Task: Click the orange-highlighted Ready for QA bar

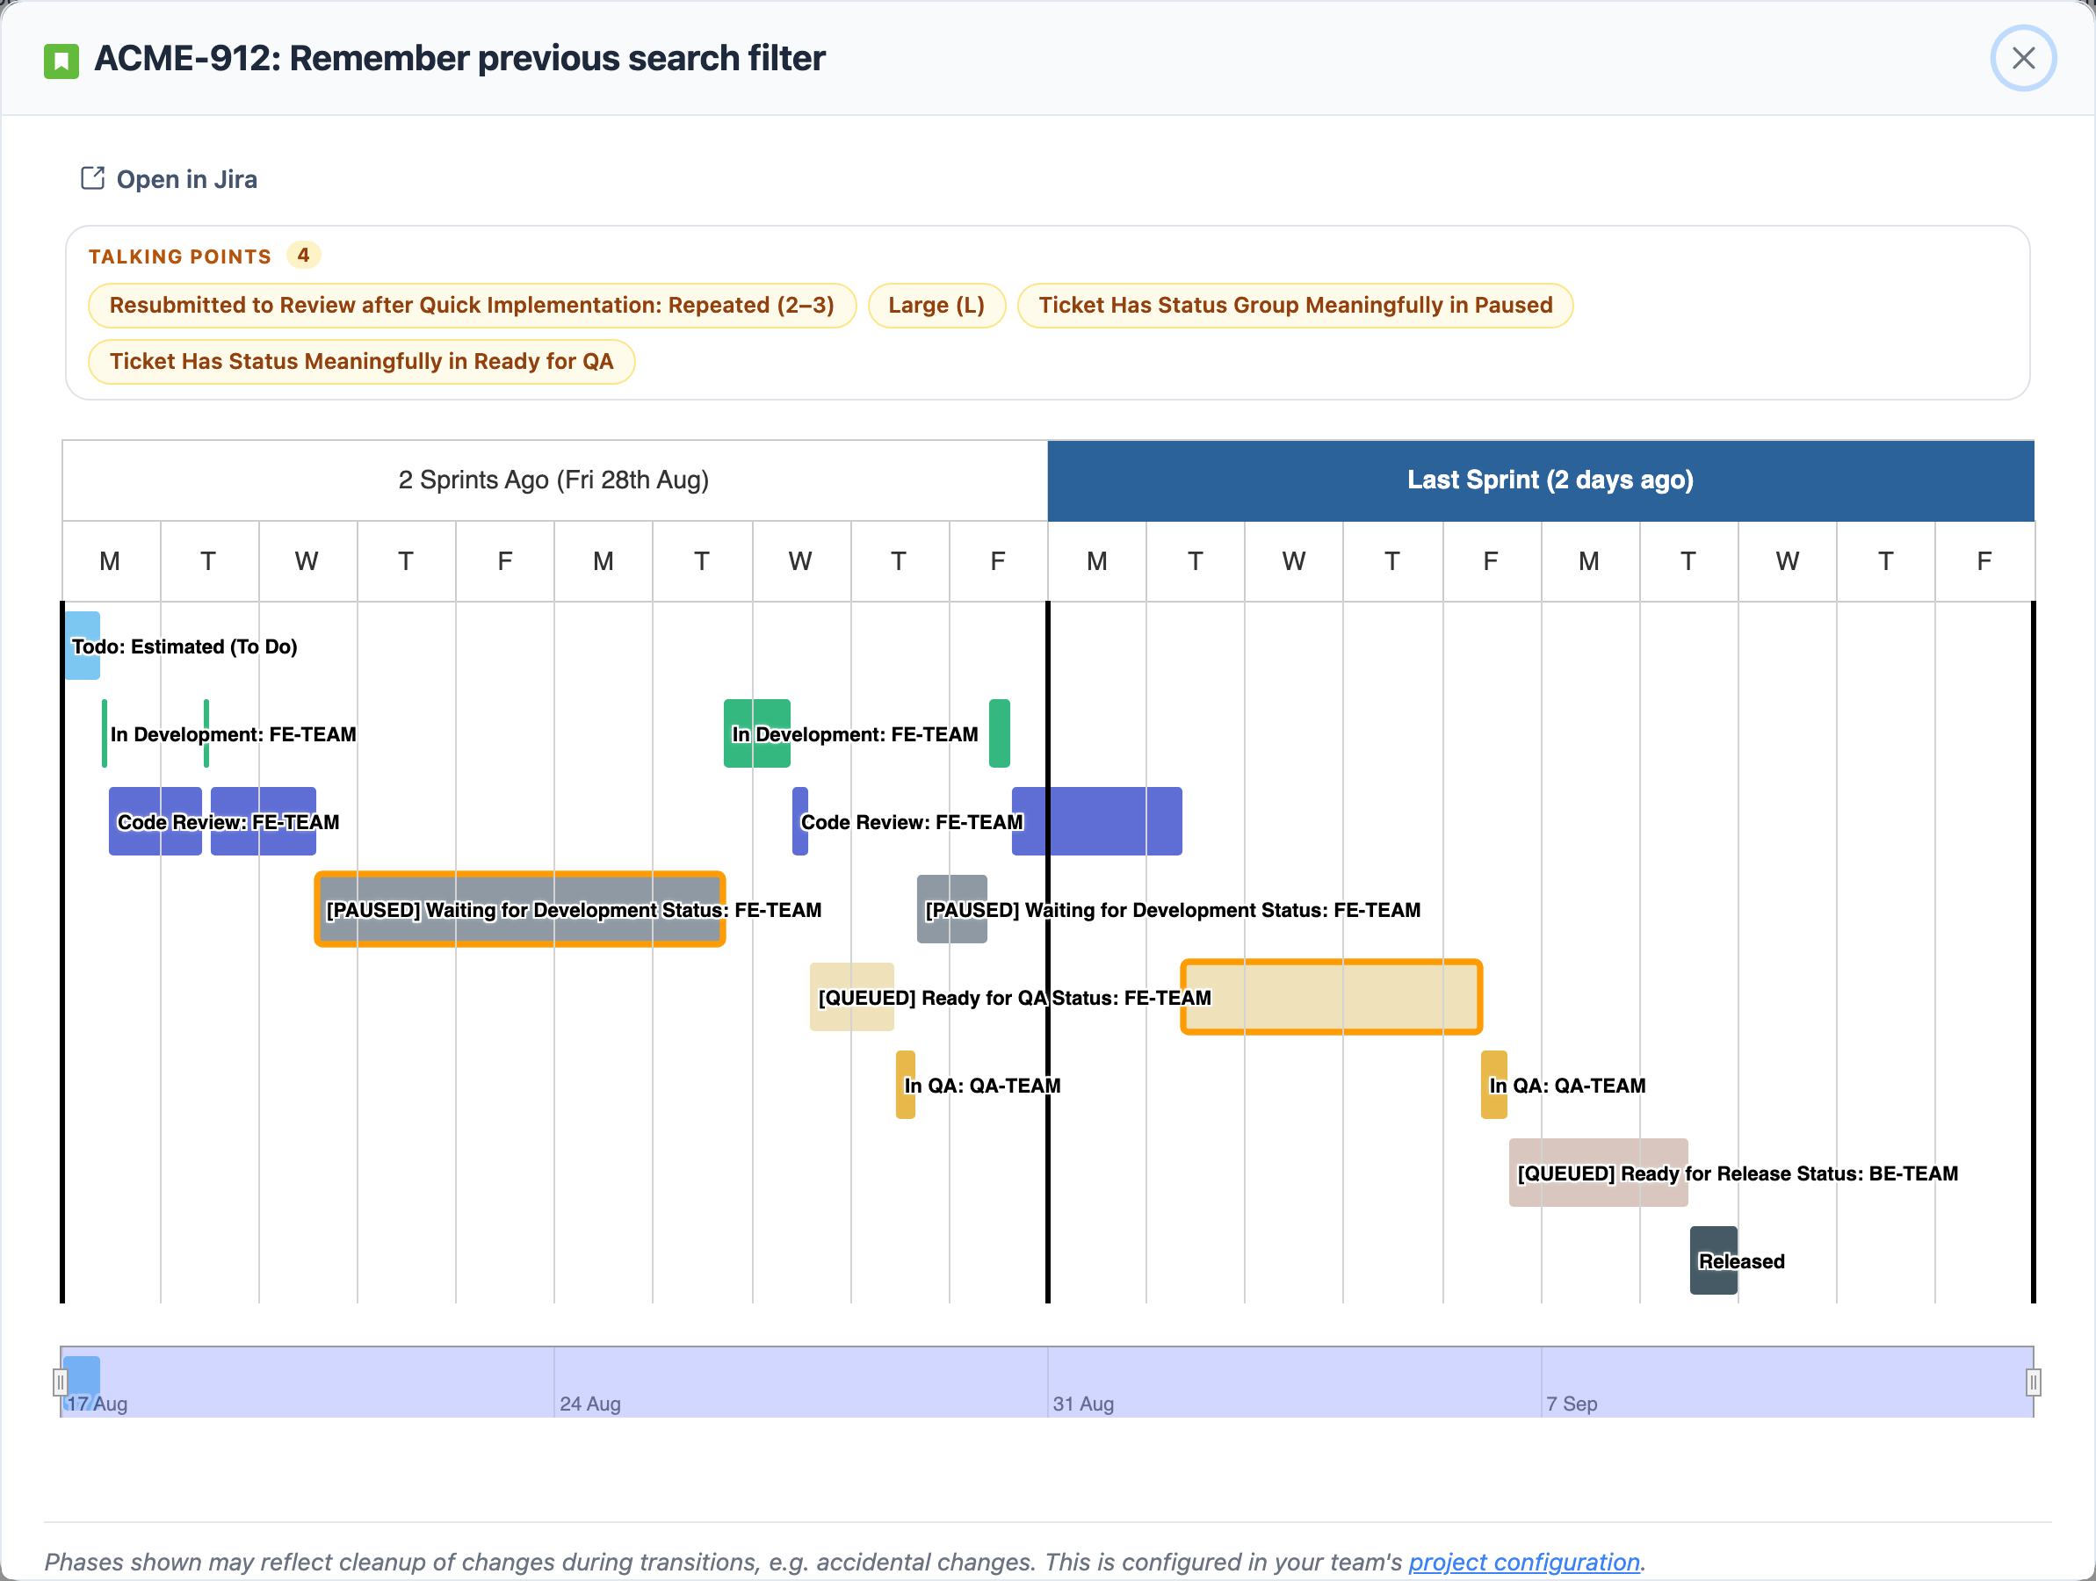Action: coord(1332,997)
